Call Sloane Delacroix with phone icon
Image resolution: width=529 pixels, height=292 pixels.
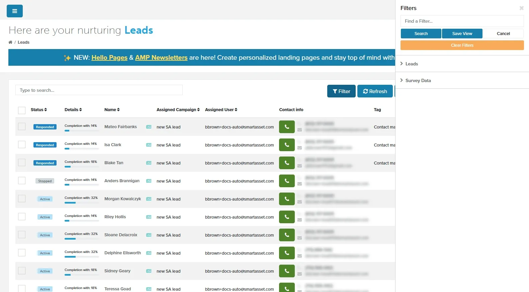tap(287, 235)
